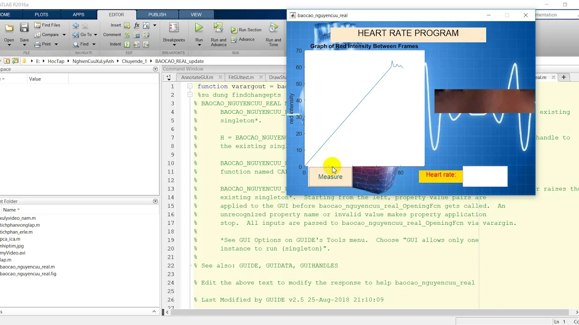Click the Go To icon
The height and width of the screenshot is (325, 579).
pos(76,35)
